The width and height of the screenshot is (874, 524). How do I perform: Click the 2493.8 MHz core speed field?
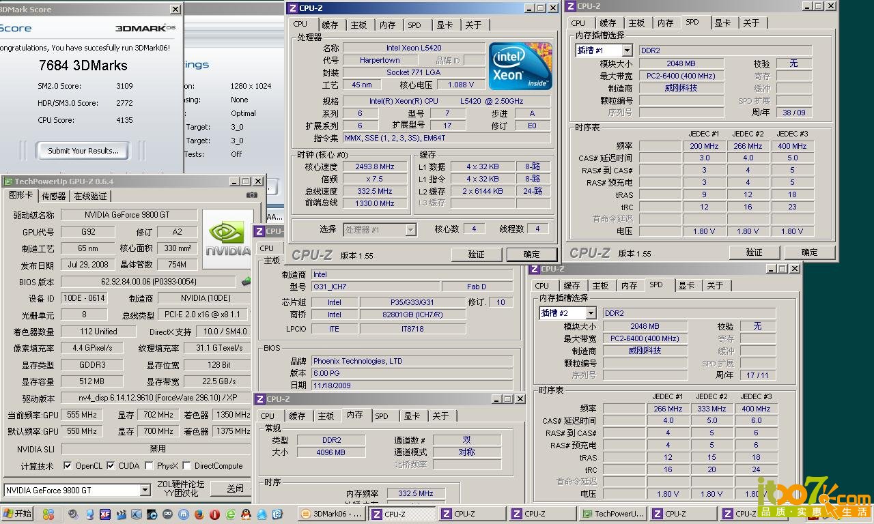click(374, 166)
